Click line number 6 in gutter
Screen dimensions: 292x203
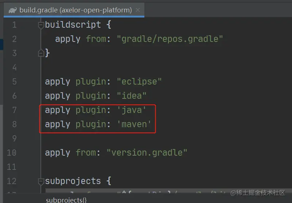[x=14, y=96]
